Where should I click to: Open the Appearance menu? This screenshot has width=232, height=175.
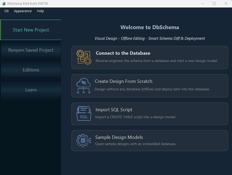tap(23, 11)
